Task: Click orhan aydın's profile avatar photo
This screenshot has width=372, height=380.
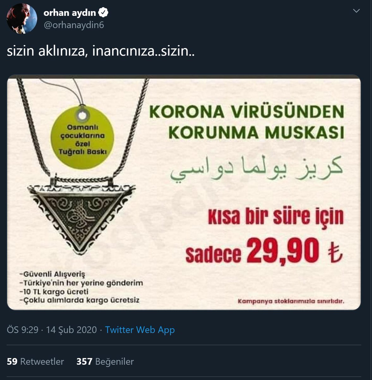Action: coord(22,19)
